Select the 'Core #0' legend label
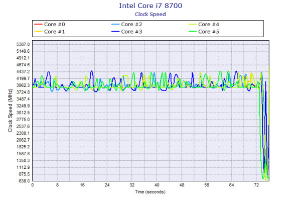301x201 pixels. point(55,25)
